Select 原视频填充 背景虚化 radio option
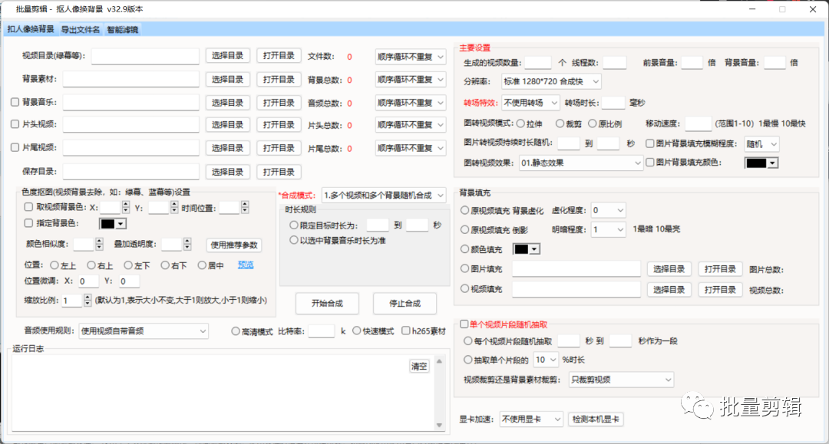 click(x=464, y=211)
